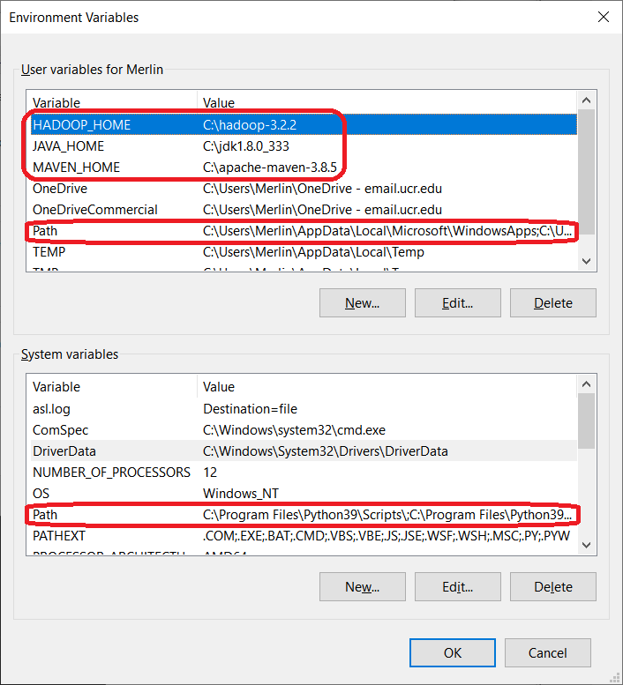Image resolution: width=623 pixels, height=685 pixels.
Task: Click Value column header in user list
Action: click(x=387, y=102)
